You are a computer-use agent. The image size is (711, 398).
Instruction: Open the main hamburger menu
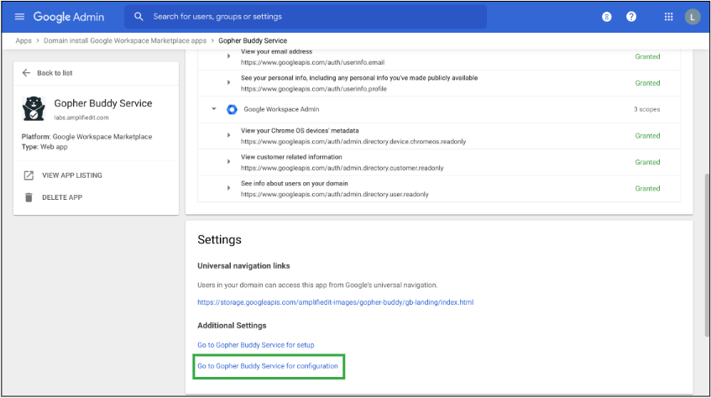click(x=19, y=17)
